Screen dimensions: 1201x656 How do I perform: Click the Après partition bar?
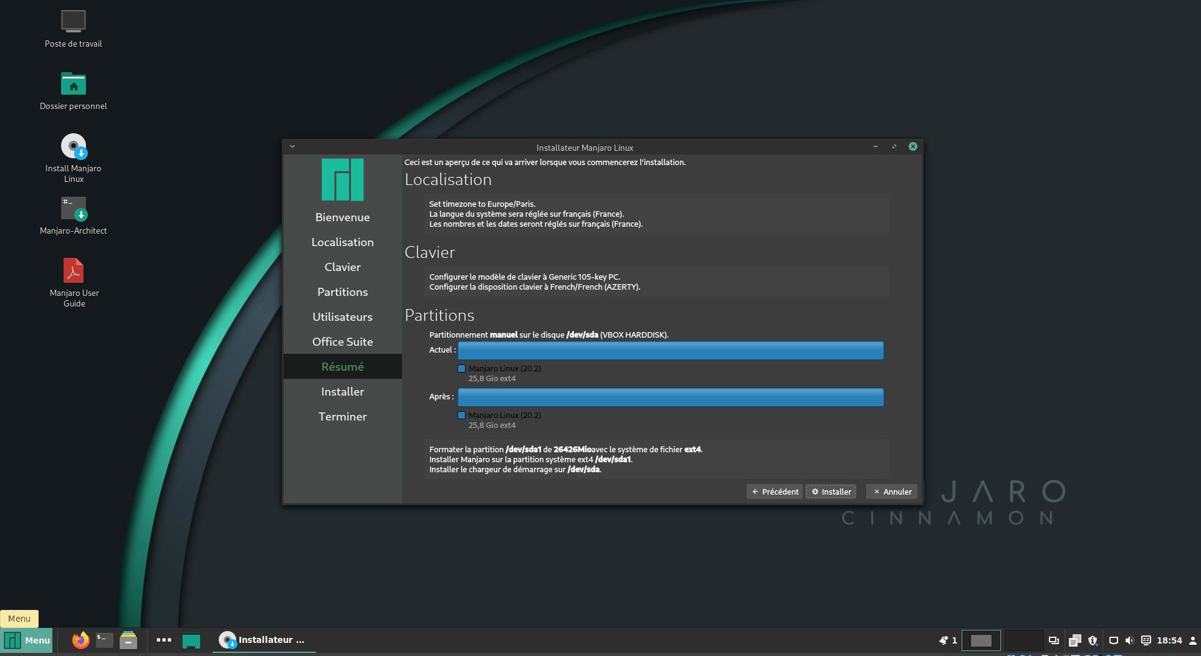point(671,397)
